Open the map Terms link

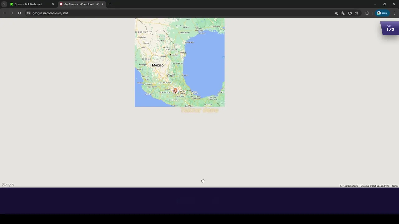pyautogui.click(x=395, y=186)
